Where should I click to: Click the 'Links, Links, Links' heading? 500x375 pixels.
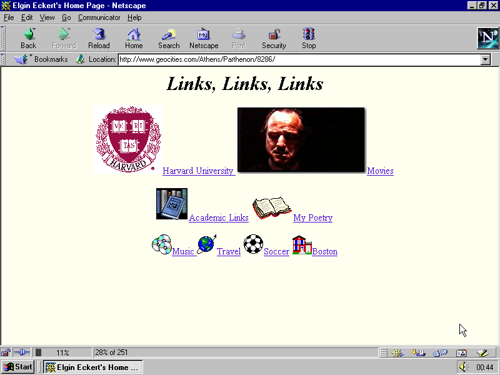pyautogui.click(x=245, y=84)
